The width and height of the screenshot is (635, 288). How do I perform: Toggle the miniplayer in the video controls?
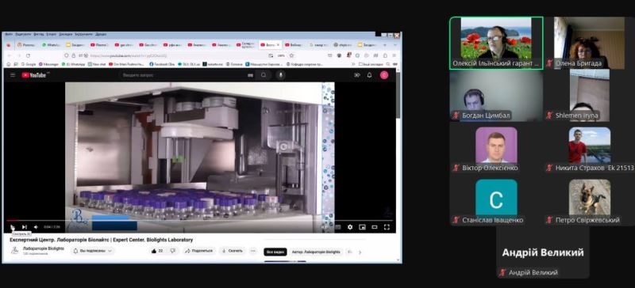(363, 227)
